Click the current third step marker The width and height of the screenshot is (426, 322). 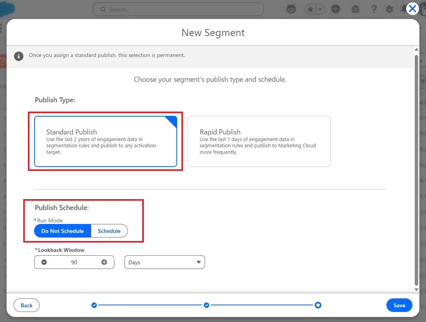(318, 305)
